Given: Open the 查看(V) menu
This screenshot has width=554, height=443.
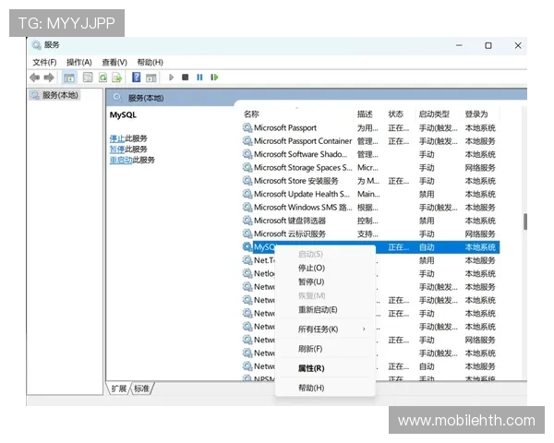Looking at the screenshot, I should [114, 63].
